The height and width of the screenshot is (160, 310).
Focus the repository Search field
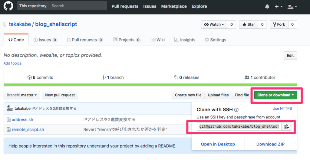click(78, 6)
